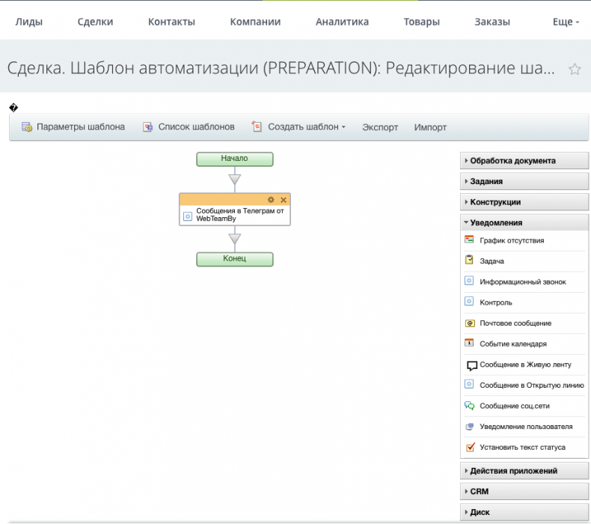This screenshot has width=591, height=524.
Task: Select the График отсутствия activity icon
Action: 469,240
